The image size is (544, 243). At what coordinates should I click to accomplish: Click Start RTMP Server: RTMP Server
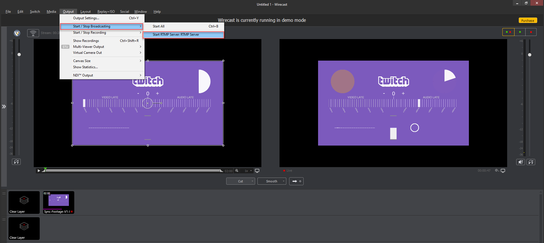(184, 35)
